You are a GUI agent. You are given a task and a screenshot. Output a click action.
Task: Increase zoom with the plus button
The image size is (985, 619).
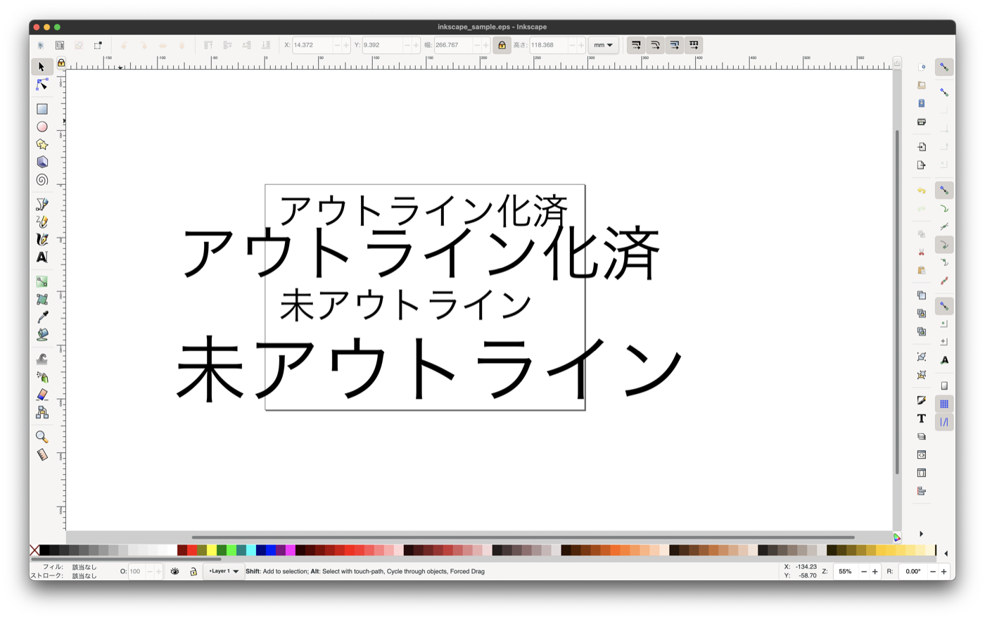point(875,571)
